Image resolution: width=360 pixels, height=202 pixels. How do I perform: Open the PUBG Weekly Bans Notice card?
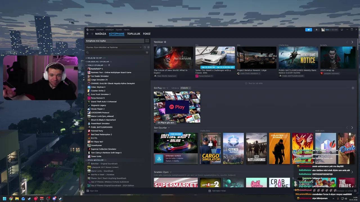(298, 58)
